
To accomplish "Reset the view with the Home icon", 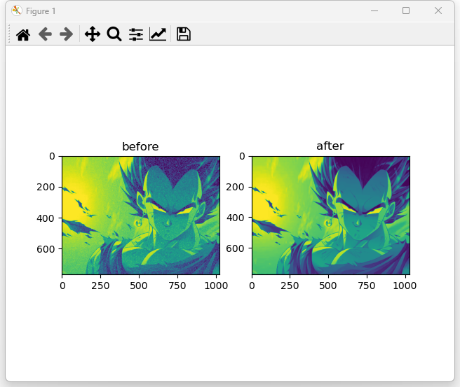I will tap(23, 34).
